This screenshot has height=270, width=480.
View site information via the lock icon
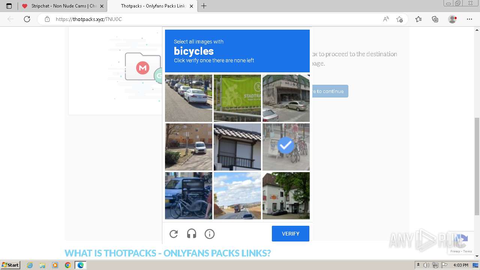[x=47, y=19]
